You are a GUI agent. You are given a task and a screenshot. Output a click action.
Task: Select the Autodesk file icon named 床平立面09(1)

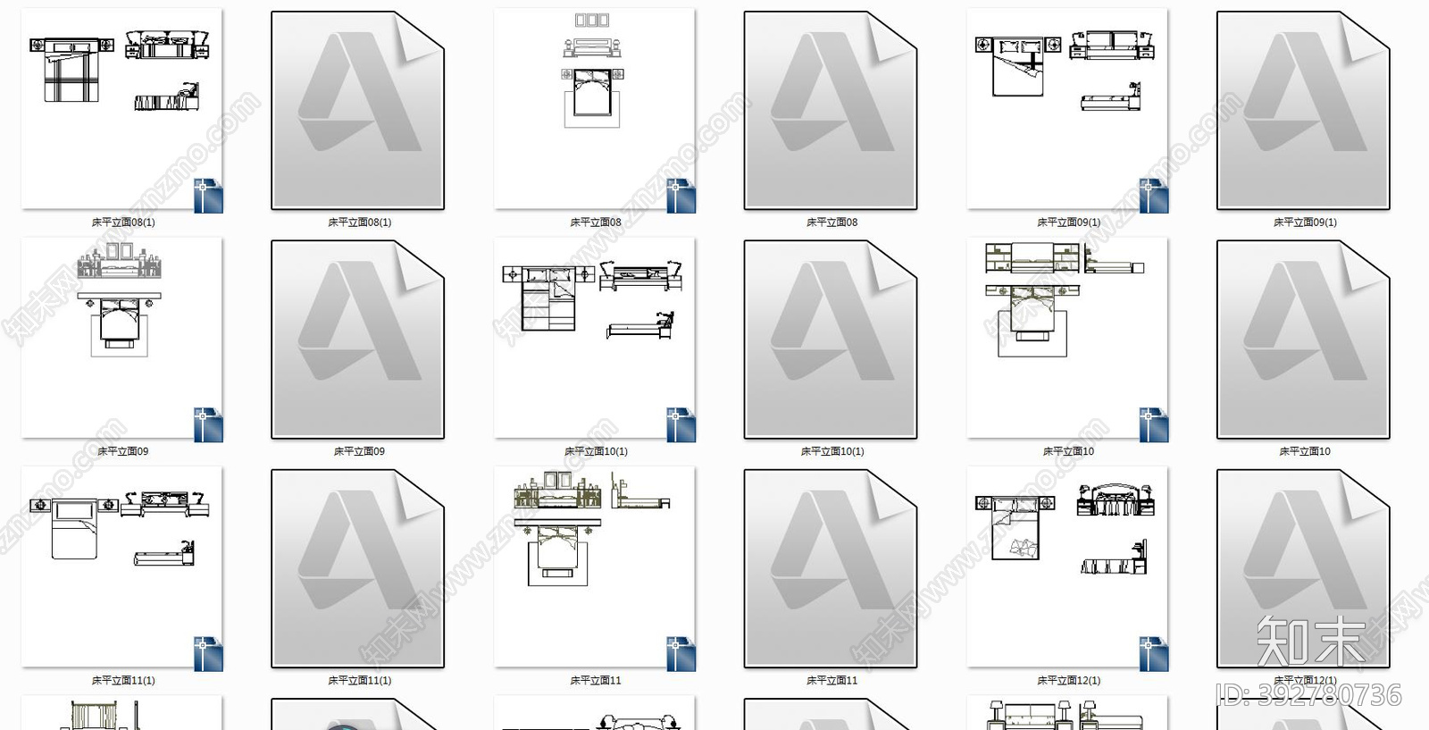click(1303, 111)
